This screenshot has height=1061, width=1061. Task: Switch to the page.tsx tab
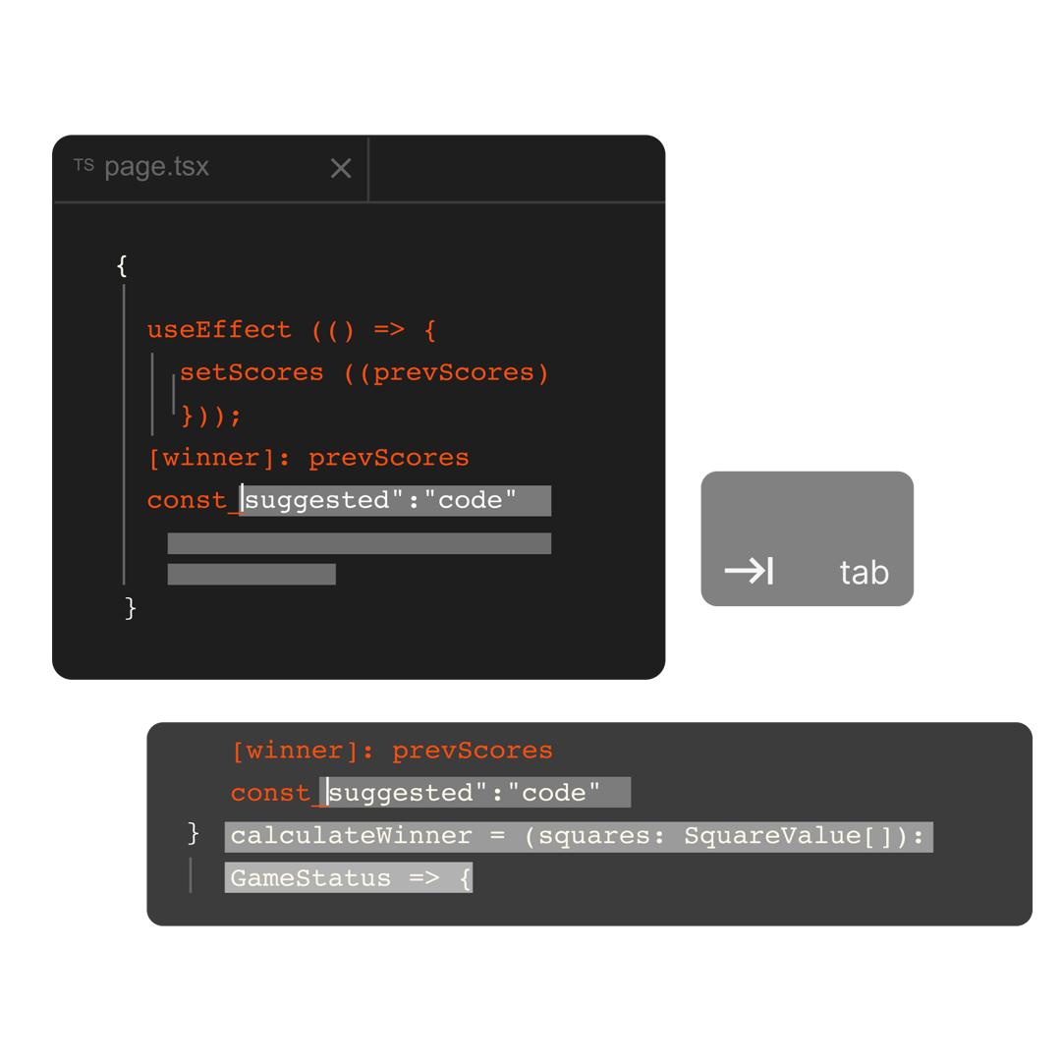(x=157, y=167)
